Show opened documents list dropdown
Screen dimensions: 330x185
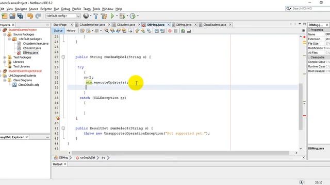point(300,24)
